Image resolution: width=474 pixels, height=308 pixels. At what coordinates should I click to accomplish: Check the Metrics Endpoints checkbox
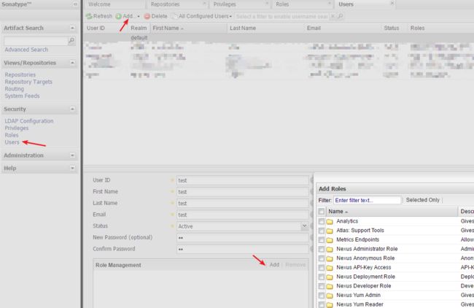(321, 240)
